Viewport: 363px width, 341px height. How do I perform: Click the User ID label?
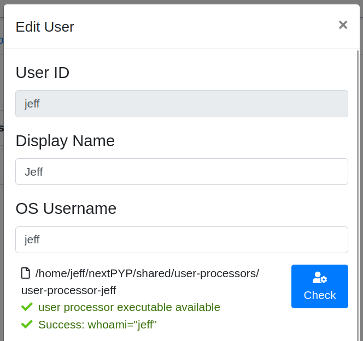43,73
